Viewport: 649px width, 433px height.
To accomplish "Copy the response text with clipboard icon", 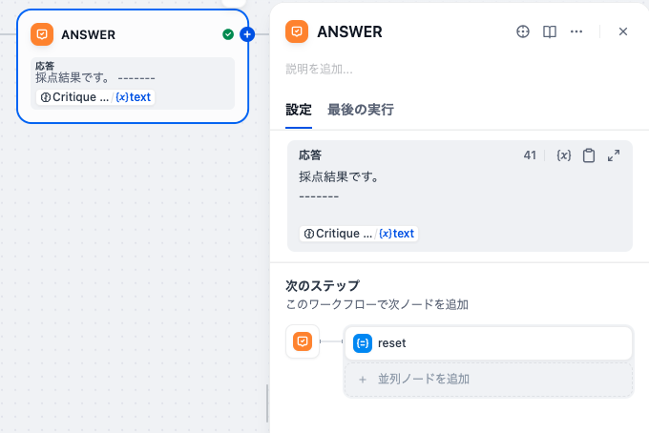I will click(x=589, y=155).
